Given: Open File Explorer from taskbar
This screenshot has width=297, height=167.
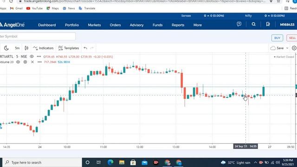Looking at the screenshot, I should 122,162.
